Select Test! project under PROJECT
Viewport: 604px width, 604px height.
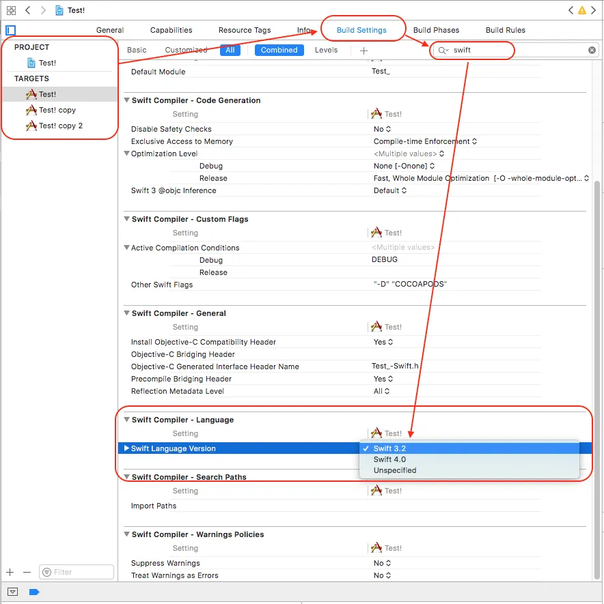coord(42,63)
